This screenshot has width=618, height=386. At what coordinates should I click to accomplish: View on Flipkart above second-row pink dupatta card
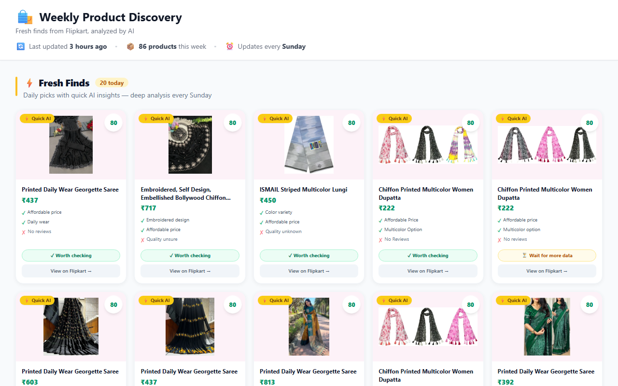[428, 271]
